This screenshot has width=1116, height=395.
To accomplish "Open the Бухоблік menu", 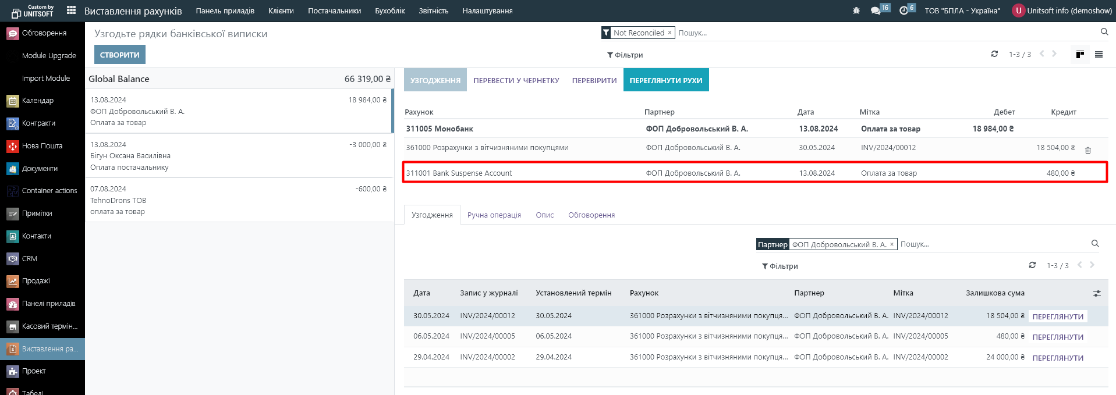I will pos(389,10).
